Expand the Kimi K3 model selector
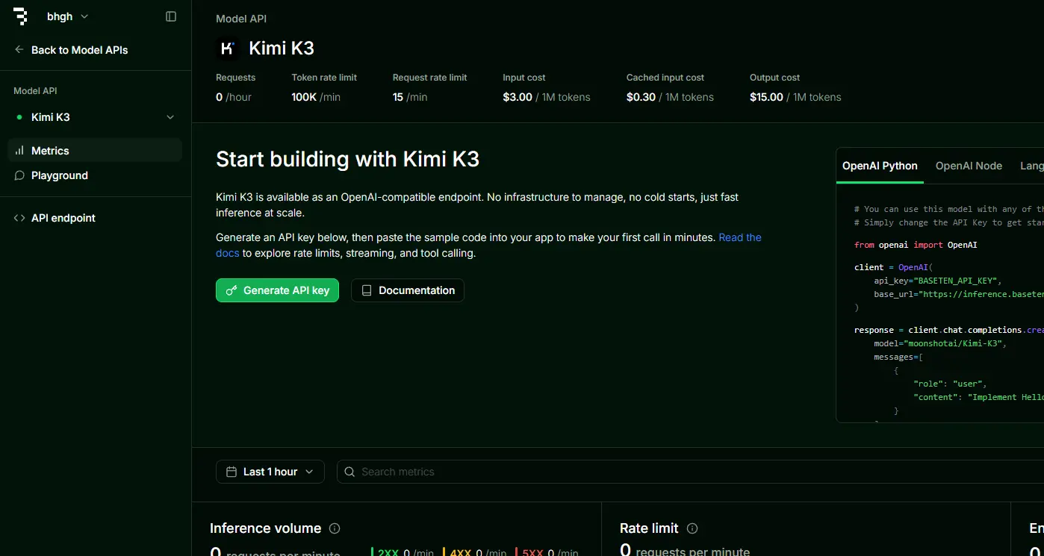The height and width of the screenshot is (556, 1044). coord(95,117)
